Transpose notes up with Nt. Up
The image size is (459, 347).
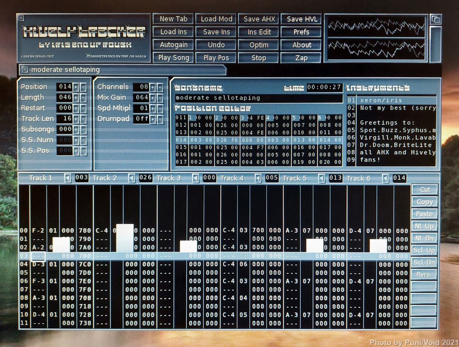424,226
